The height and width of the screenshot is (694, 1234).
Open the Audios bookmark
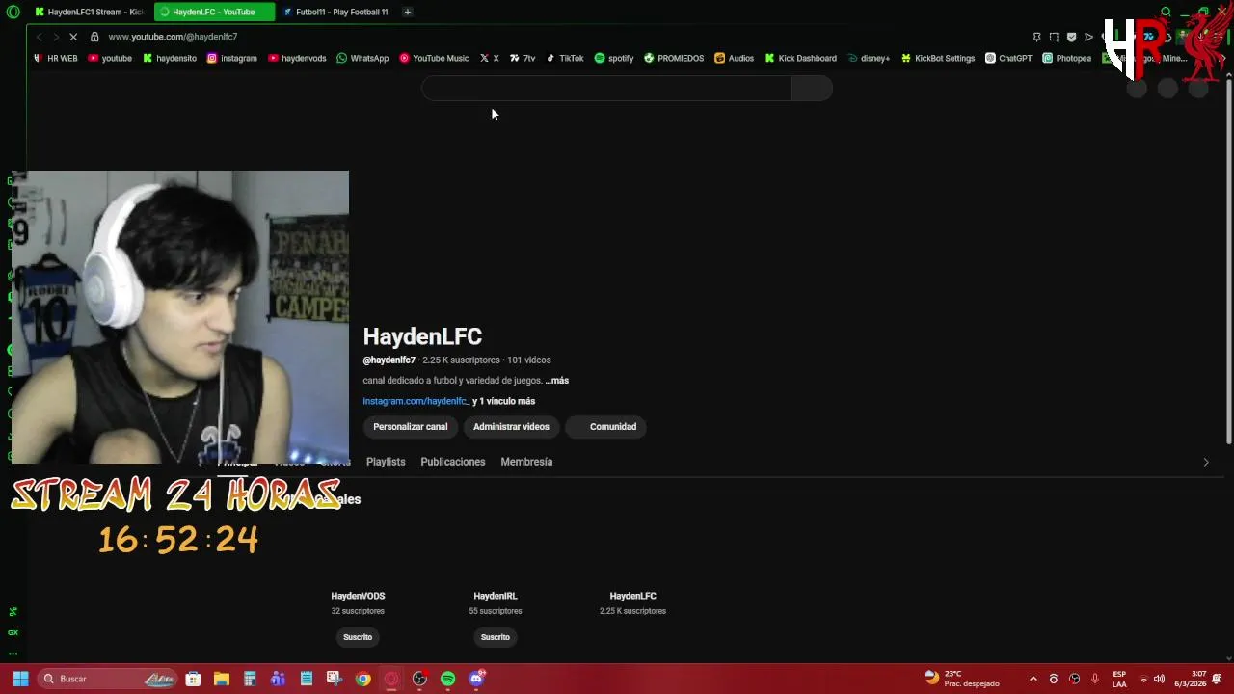point(734,58)
